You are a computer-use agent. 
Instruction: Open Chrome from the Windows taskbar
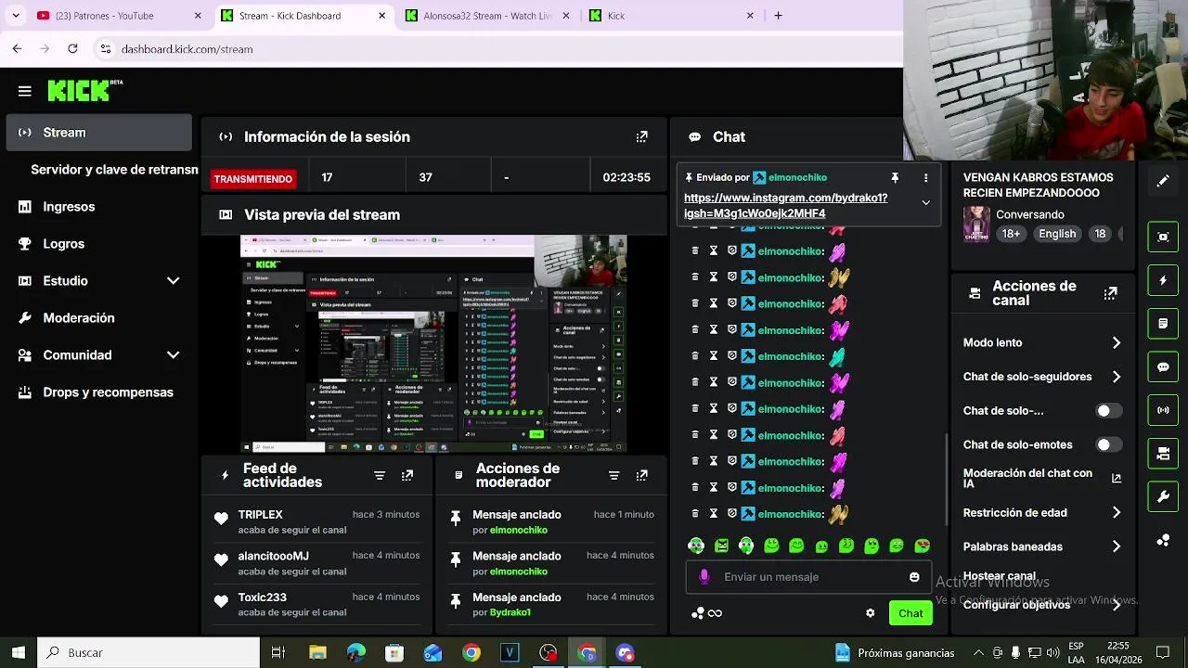tap(471, 653)
